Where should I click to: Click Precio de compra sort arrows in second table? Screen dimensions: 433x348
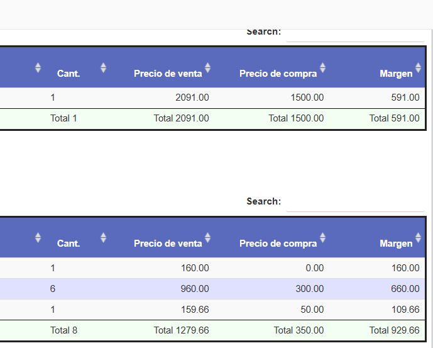tap(322, 237)
